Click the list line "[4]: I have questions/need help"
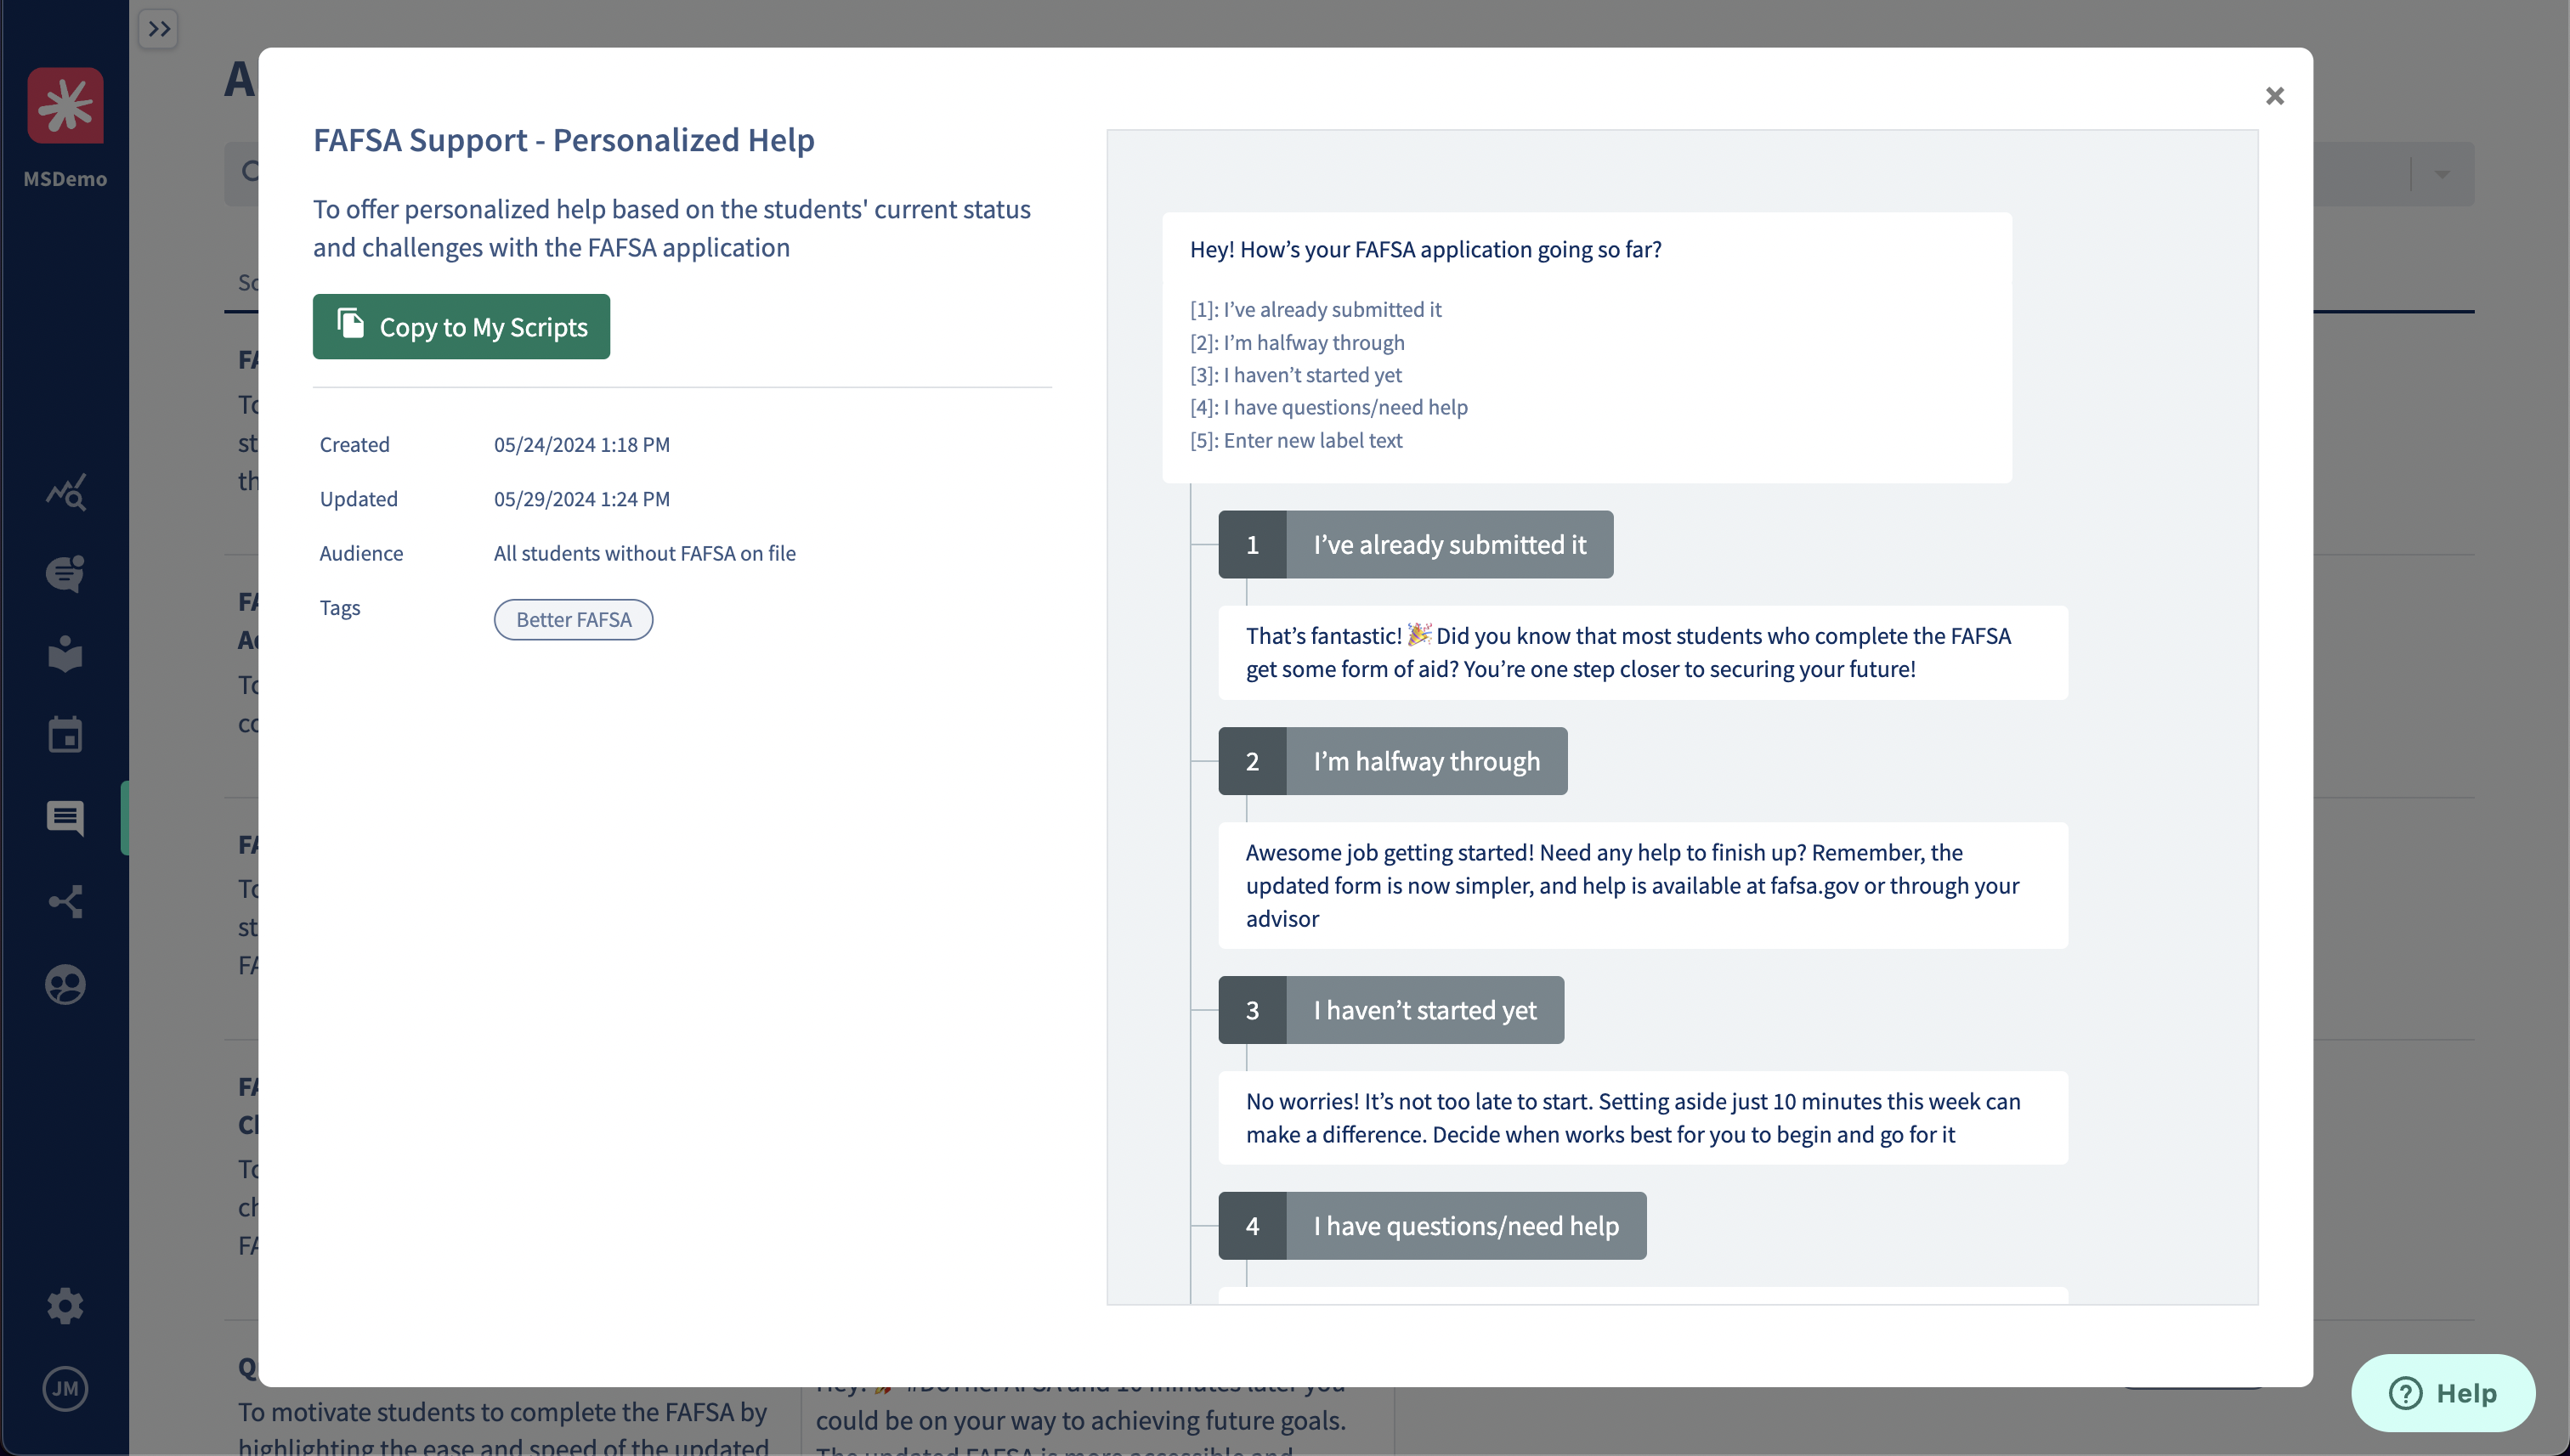This screenshot has width=2570, height=1456. click(1328, 407)
